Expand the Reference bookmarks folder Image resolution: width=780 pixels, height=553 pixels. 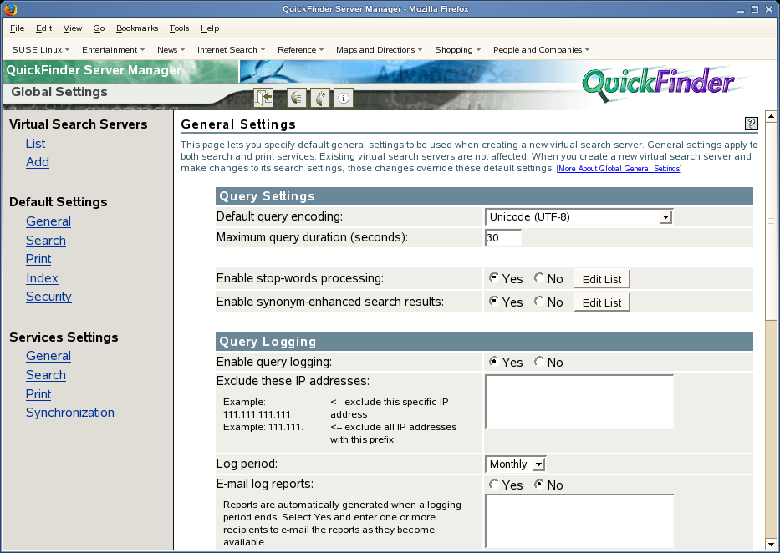pyautogui.click(x=300, y=49)
